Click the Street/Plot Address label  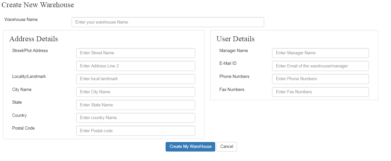[30, 51]
